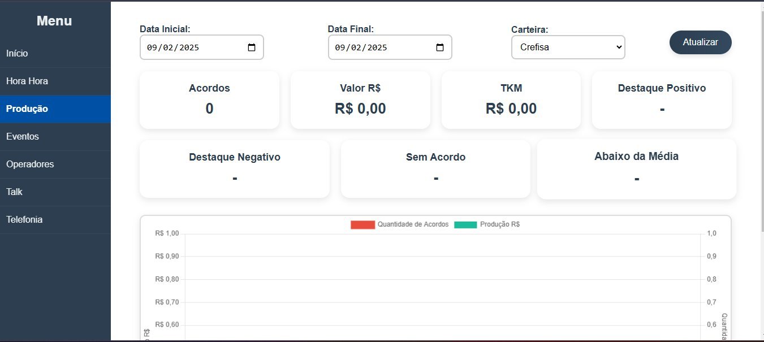Click the Valor R$ card

[360, 99]
